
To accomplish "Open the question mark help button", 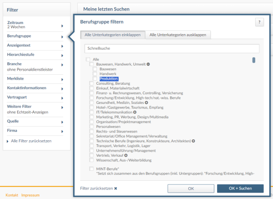I will point(259,22).
